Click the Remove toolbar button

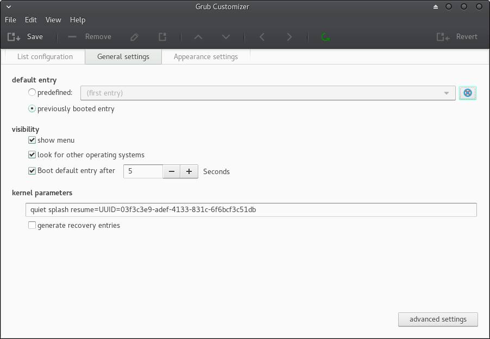tap(89, 37)
